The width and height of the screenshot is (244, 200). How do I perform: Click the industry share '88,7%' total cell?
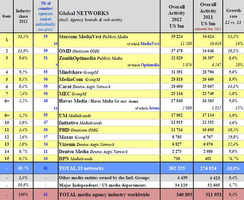pyautogui.click(x=23, y=168)
